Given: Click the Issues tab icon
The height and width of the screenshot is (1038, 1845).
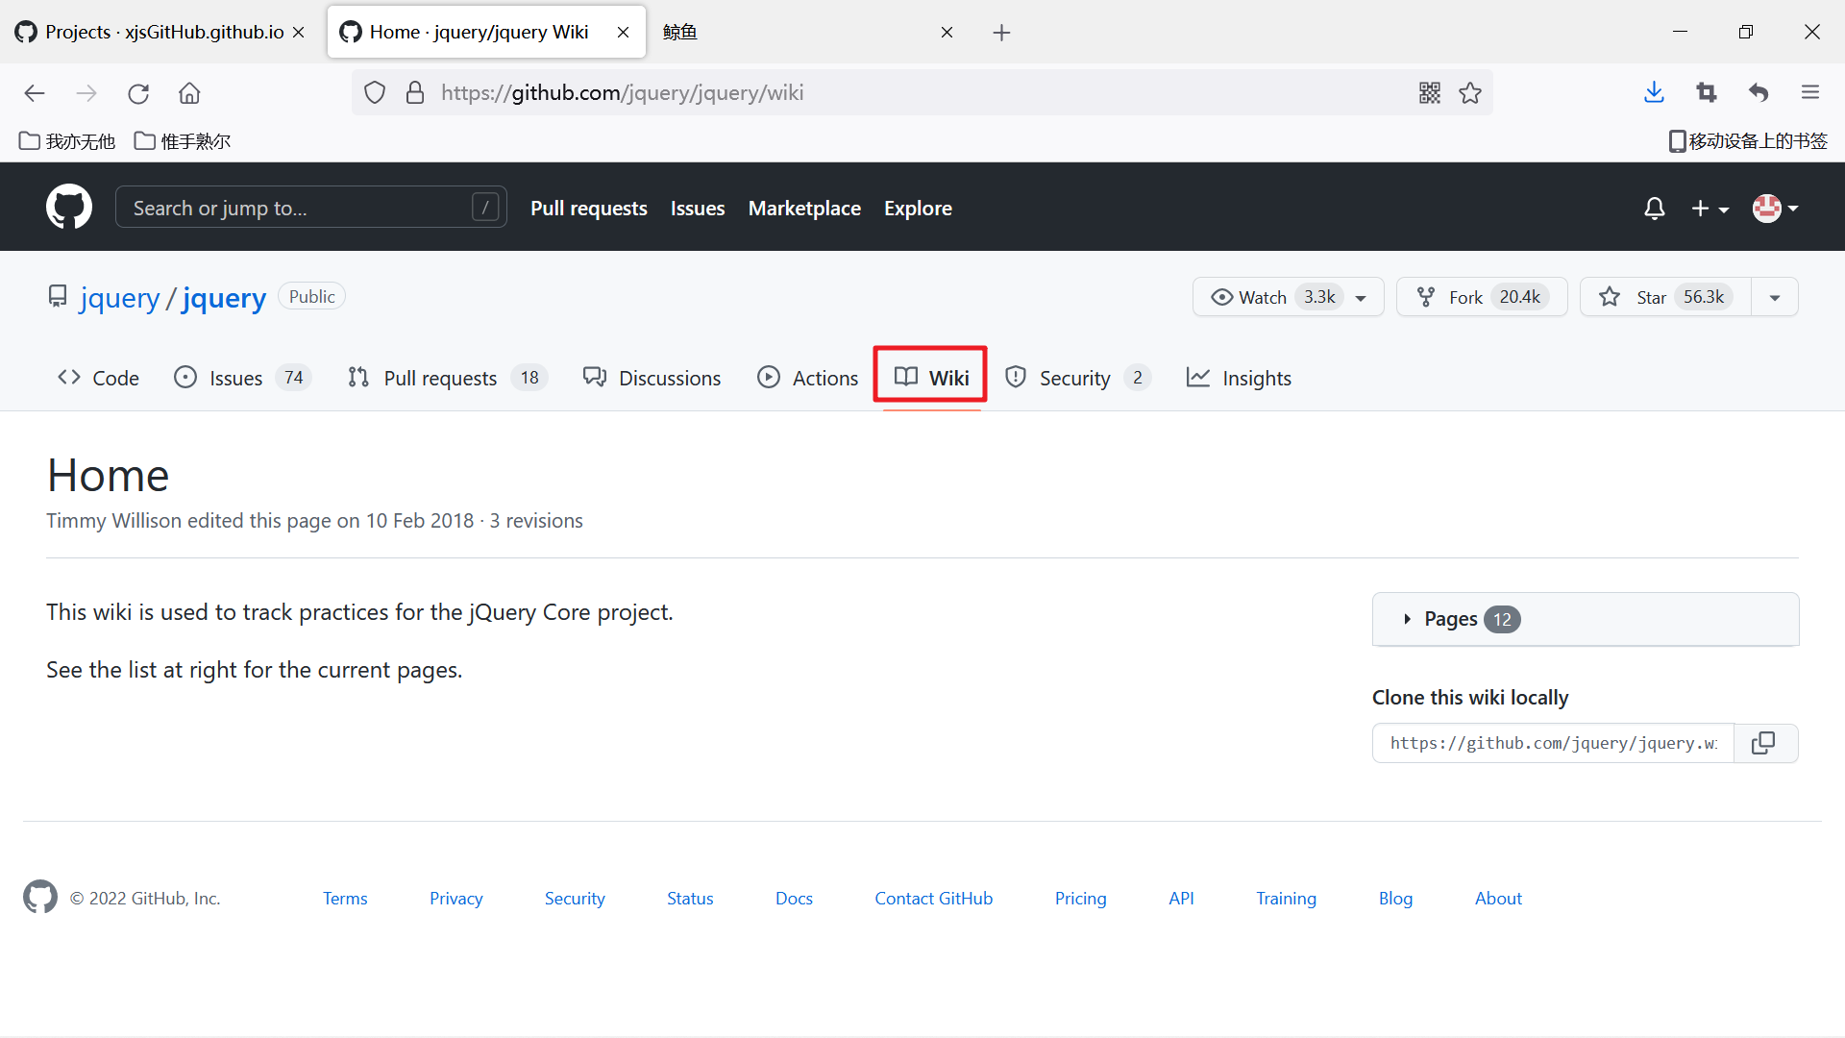Looking at the screenshot, I should [185, 378].
